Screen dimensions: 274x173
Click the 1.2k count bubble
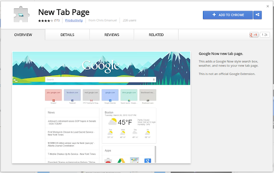point(265,35)
